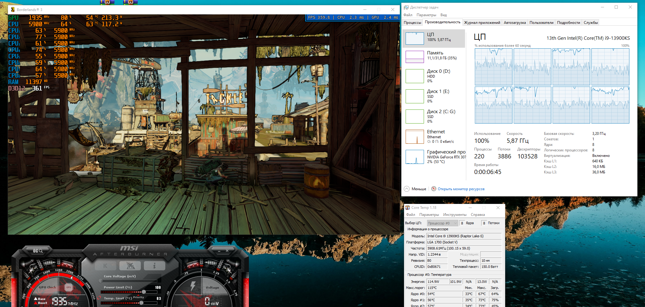This screenshot has height=307, width=645.
Task: Open Инструменты menu in Core Temp
Action: (x=455, y=215)
